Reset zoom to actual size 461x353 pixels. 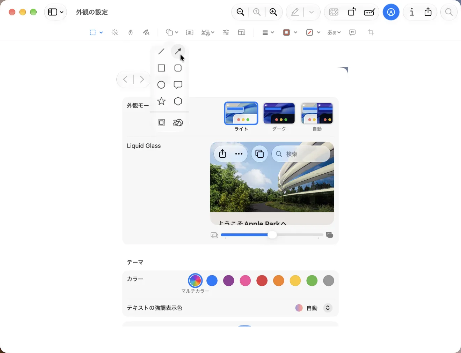(x=257, y=12)
